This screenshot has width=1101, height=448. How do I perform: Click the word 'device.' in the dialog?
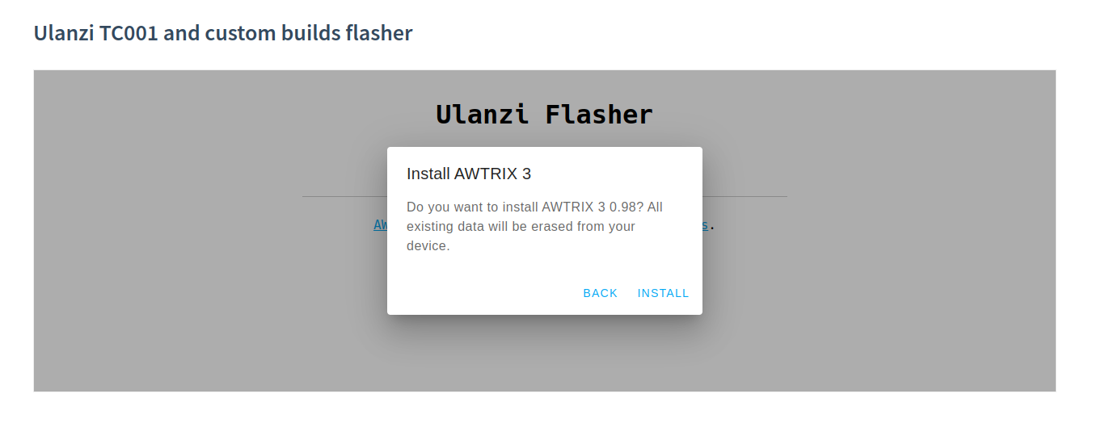click(428, 246)
